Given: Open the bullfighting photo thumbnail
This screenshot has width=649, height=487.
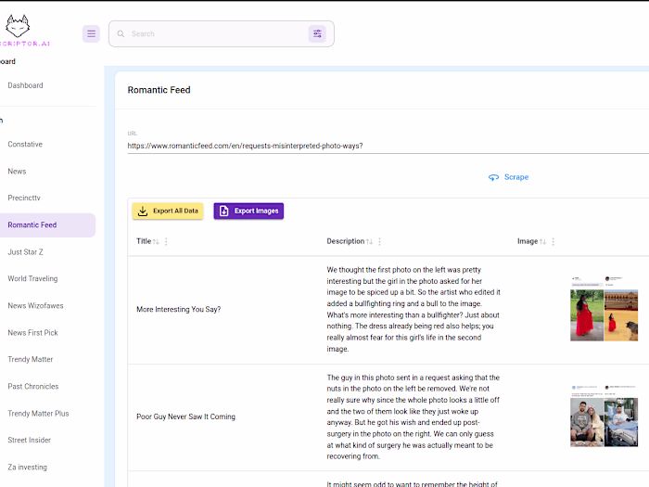Looking at the screenshot, I should tap(604, 308).
